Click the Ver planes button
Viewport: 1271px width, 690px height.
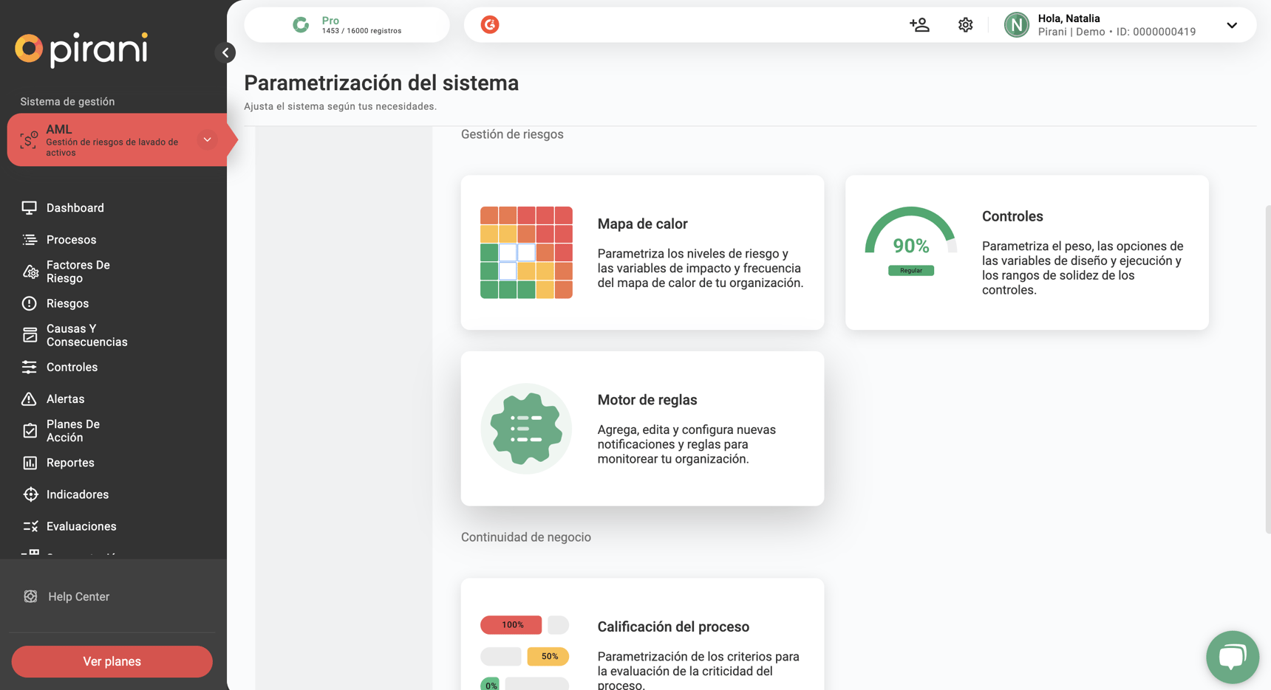[112, 661]
